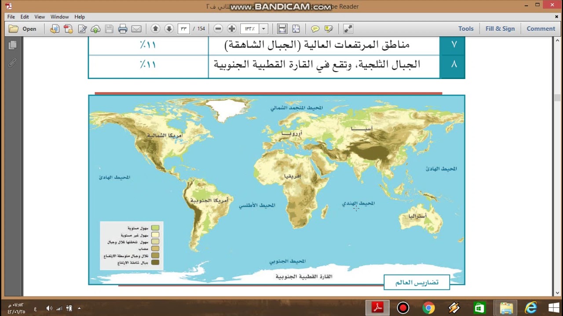Click the fit-width scrolling mode icon

(282, 29)
